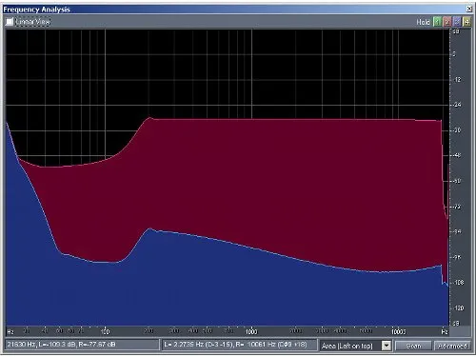
Task: Click the -108 dB label on amplitude scale
Action: click(458, 282)
